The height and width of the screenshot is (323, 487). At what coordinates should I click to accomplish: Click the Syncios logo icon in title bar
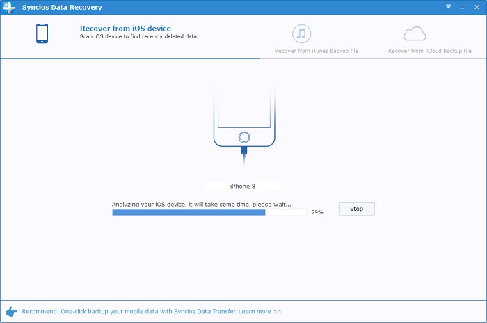pyautogui.click(x=8, y=7)
